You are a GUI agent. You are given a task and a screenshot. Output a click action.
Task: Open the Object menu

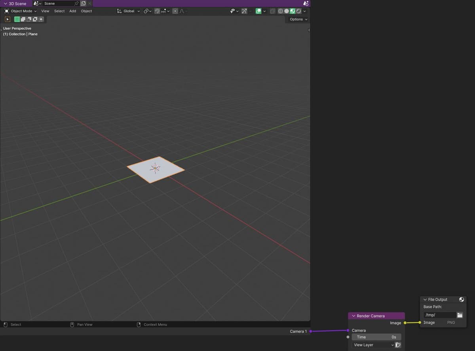pyautogui.click(x=86, y=11)
